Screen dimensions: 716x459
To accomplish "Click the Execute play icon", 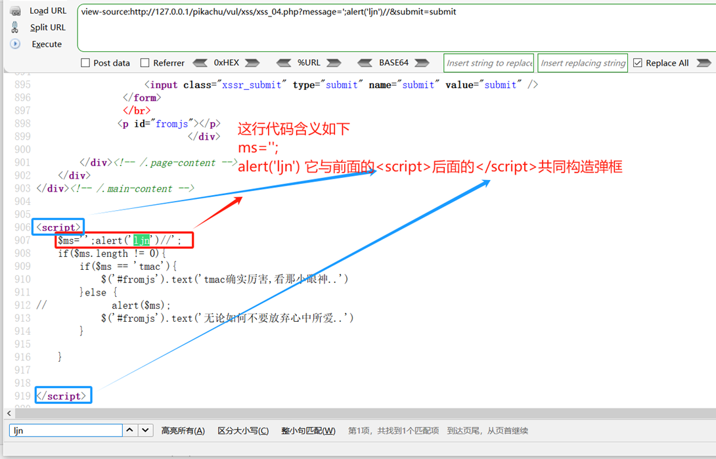I will pos(15,44).
